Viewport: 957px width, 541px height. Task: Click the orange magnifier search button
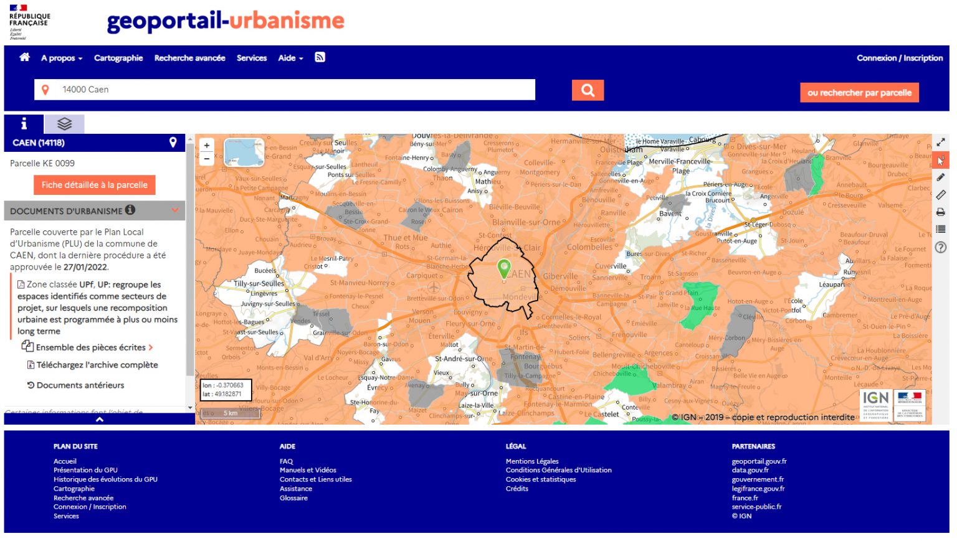[588, 90]
